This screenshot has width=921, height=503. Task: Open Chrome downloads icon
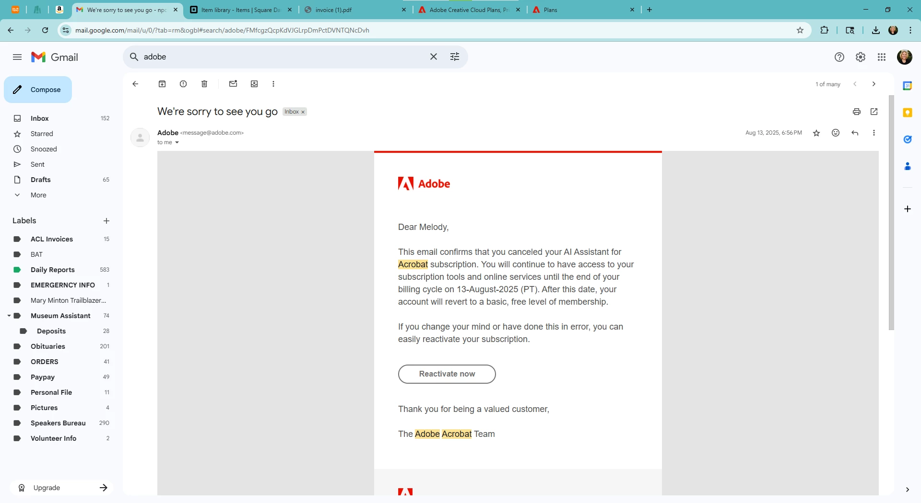(x=876, y=30)
